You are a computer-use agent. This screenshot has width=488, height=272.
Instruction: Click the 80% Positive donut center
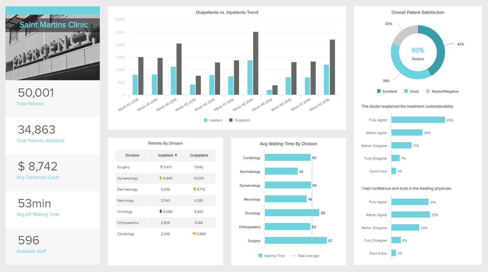418,53
